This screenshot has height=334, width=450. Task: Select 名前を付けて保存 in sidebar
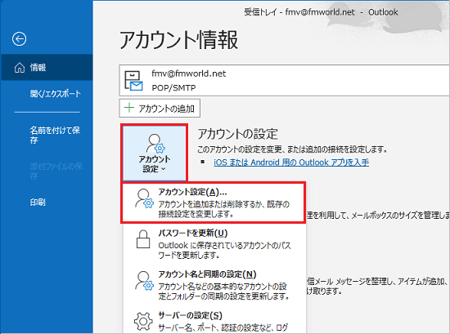[x=55, y=136]
